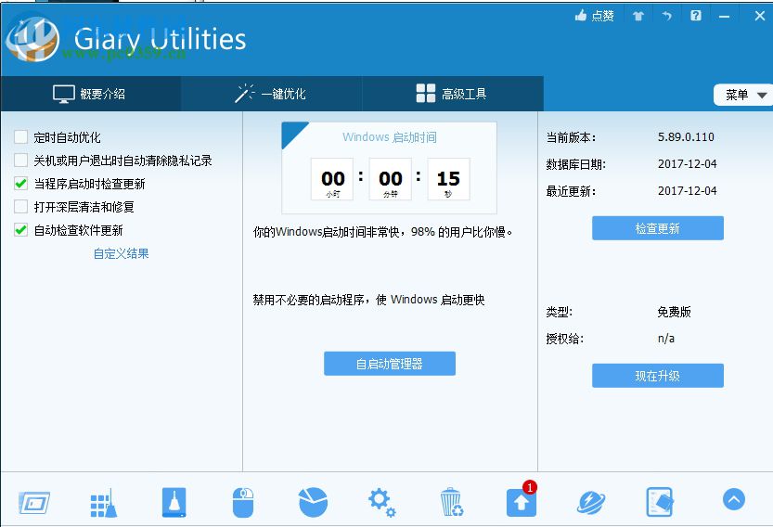
Task: Open the 自启动管理器 button
Action: (390, 364)
